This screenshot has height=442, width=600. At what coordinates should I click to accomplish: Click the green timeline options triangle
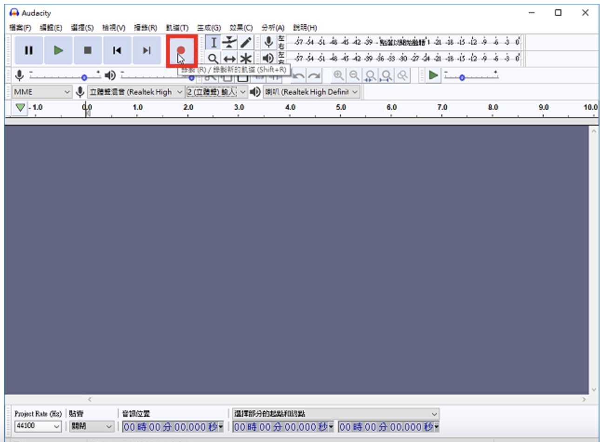point(20,107)
